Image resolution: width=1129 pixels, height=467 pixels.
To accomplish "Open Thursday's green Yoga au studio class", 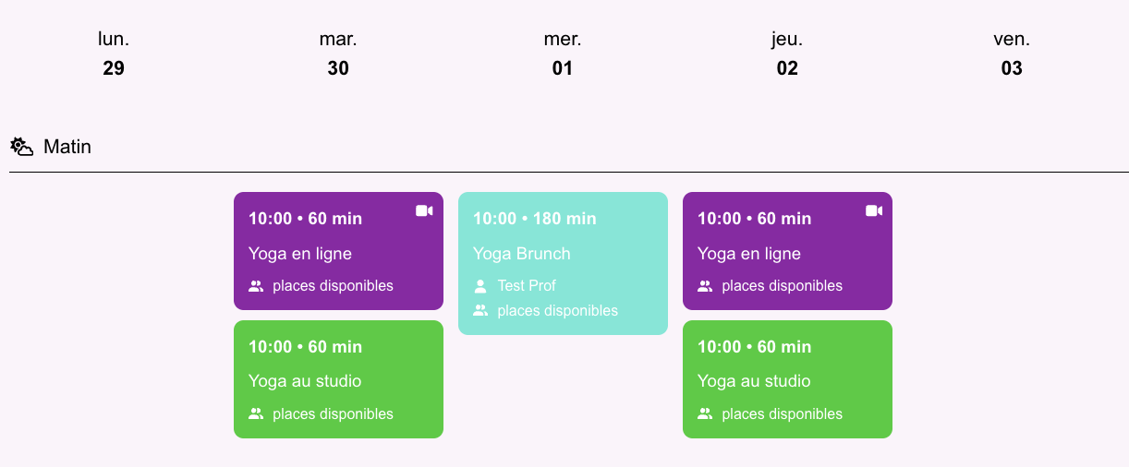I will coord(787,379).
